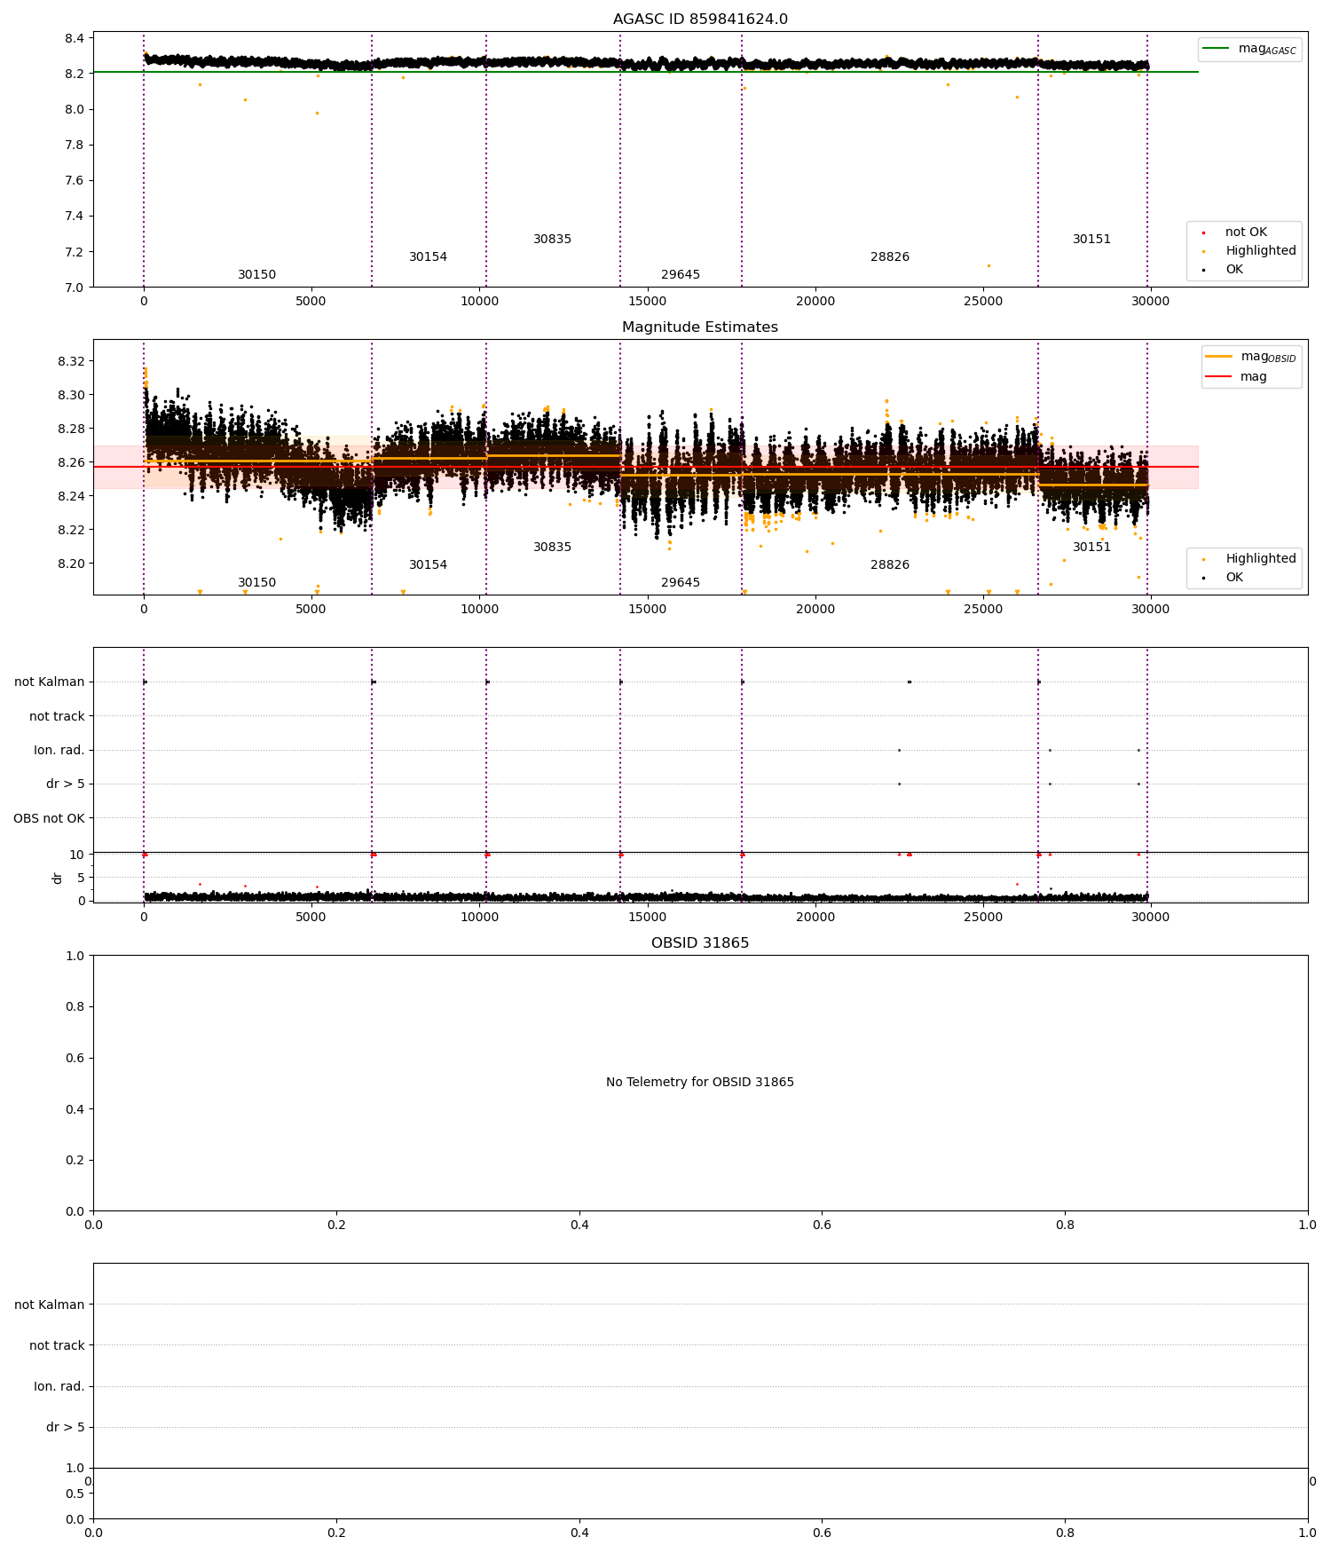Click the 'OK' entry in Magnitude Estimates legend
This screenshot has height=1553, width=1331.
[x=1234, y=577]
